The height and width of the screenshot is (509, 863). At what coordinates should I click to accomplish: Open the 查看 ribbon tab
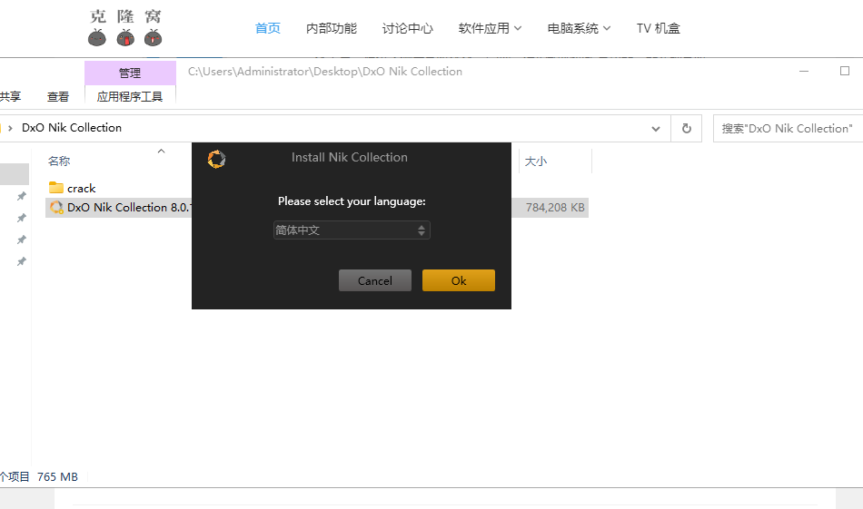click(x=58, y=96)
